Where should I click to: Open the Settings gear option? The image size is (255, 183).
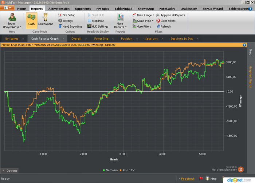click(65, 21)
